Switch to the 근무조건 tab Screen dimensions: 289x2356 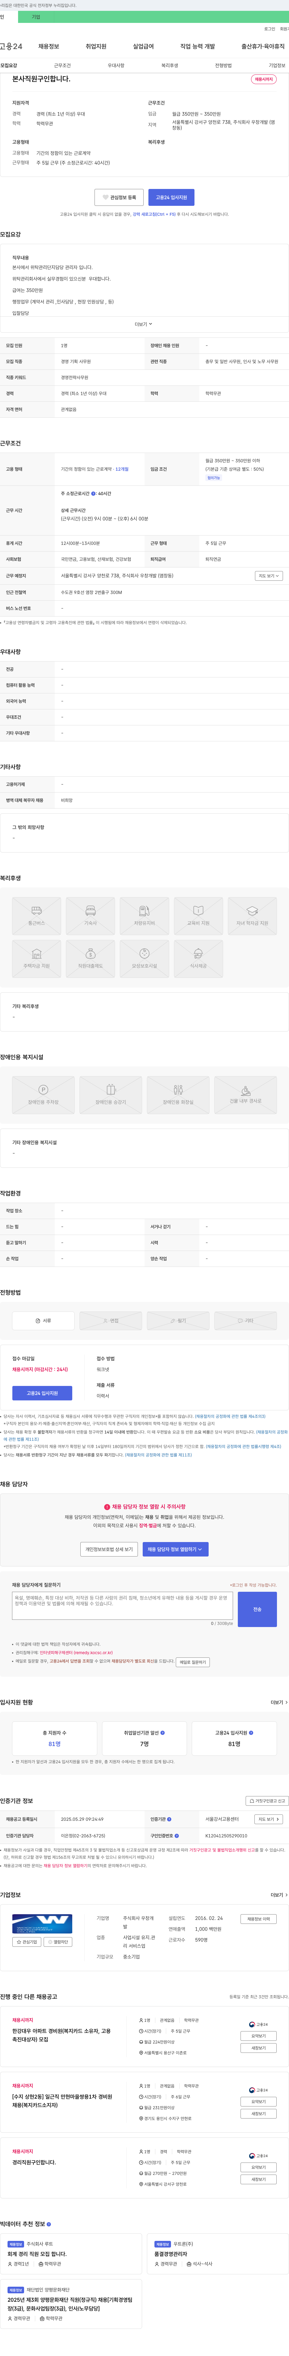(62, 66)
